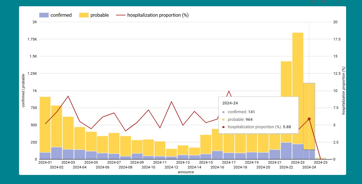This screenshot has height=184, width=362.
Task: Click the '2024-01' x-axis label
Action: pyautogui.click(x=45, y=162)
